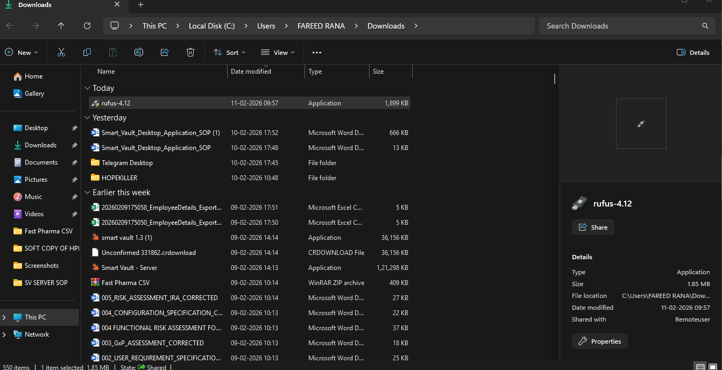The width and height of the screenshot is (722, 370).
Task: Refresh the Downloads folder view
Action: click(87, 25)
